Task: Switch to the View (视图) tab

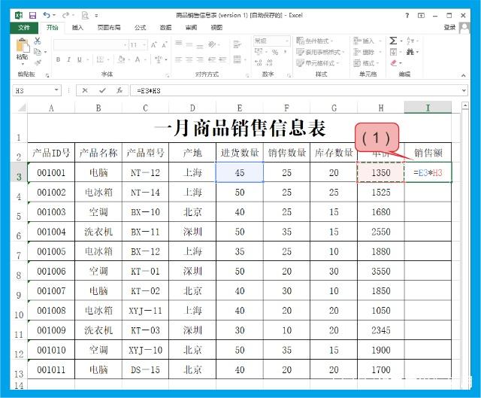Action: pos(216,28)
